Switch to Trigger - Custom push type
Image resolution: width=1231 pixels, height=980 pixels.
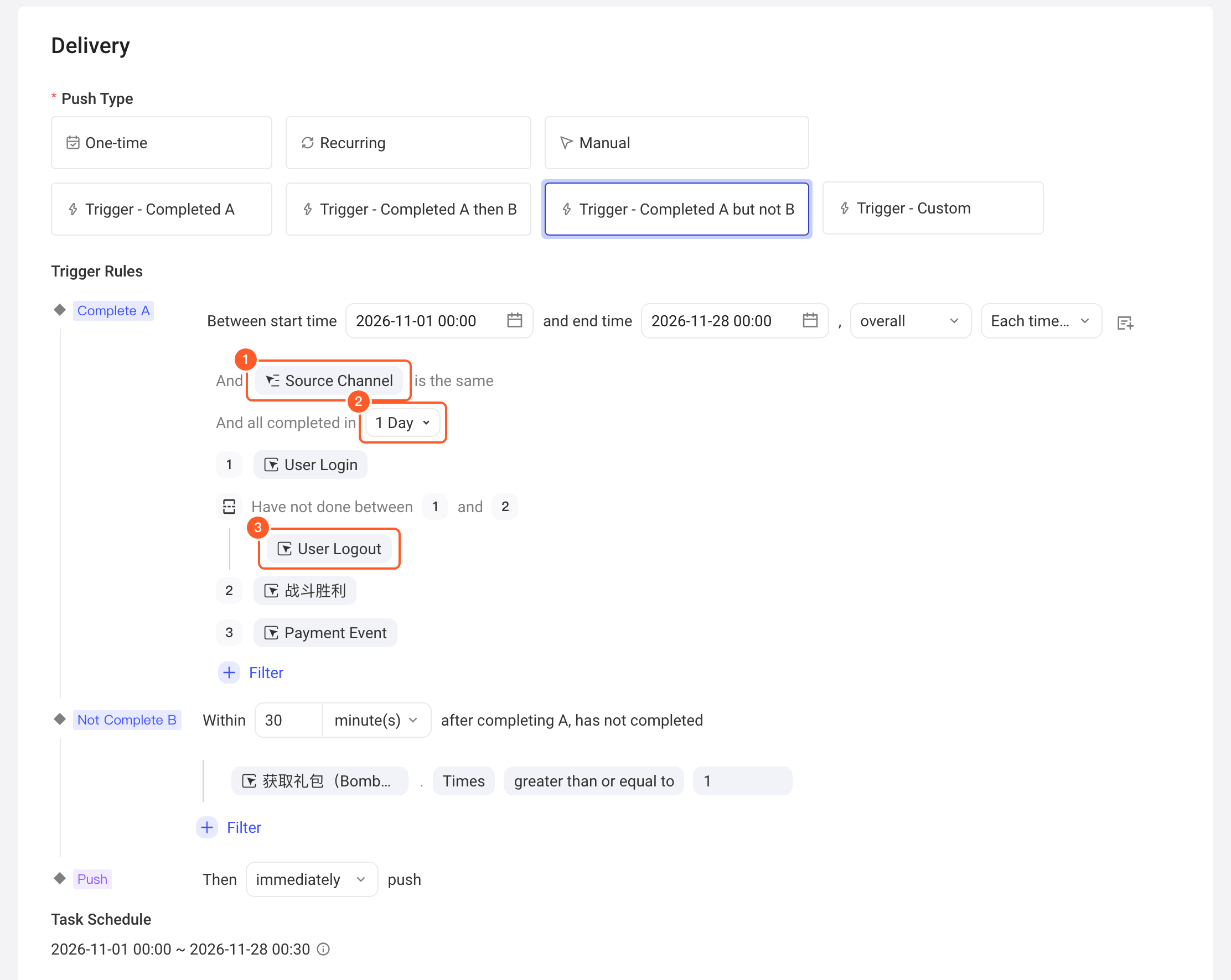[x=933, y=208]
